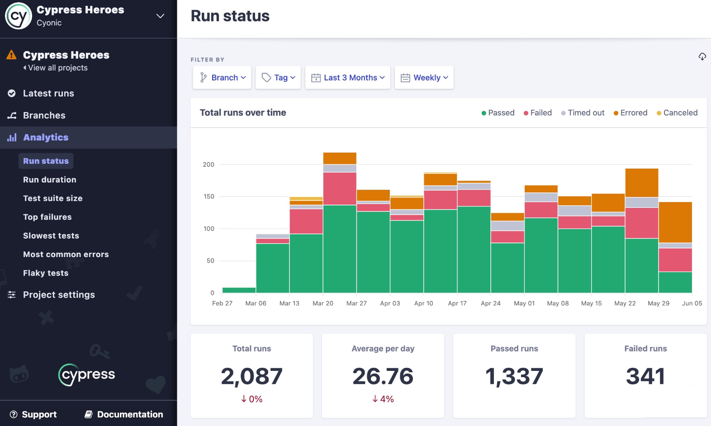Click calendar icon beside Weekly
Image resolution: width=711 pixels, height=426 pixels.
pyautogui.click(x=405, y=78)
